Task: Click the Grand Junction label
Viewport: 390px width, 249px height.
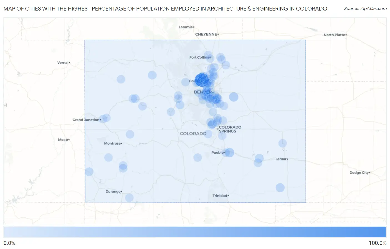Action: (87, 120)
